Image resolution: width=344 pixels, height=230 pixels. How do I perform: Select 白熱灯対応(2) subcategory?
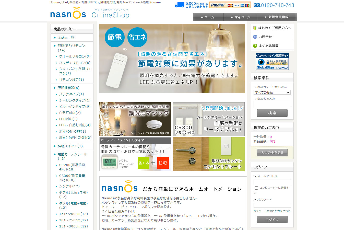[x=70, y=113]
